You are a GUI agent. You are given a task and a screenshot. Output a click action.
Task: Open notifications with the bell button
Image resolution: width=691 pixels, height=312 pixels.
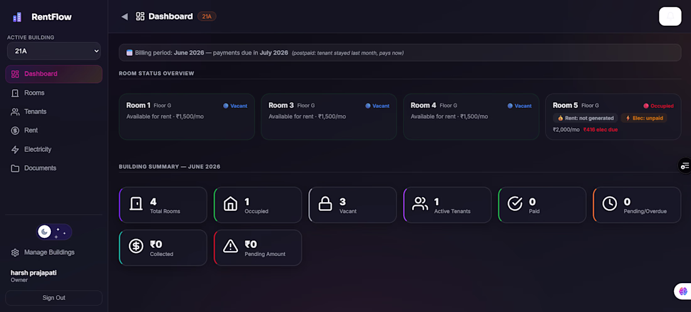tap(670, 16)
